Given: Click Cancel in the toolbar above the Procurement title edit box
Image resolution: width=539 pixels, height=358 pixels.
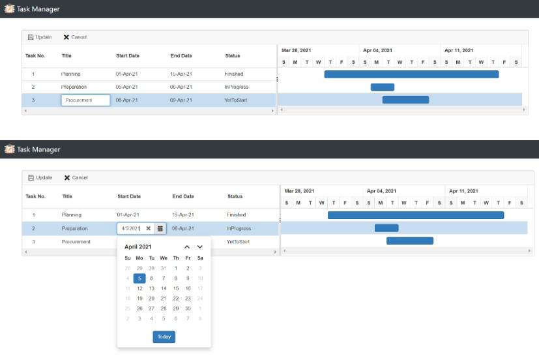Looking at the screenshot, I should [x=75, y=37].
